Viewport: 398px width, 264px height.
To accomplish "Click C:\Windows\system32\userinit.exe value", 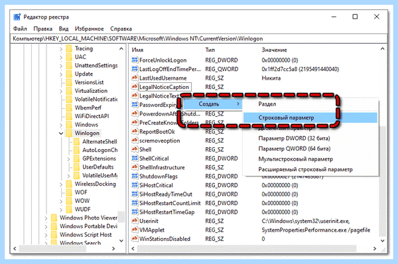I will pyautogui.click(x=306, y=221).
